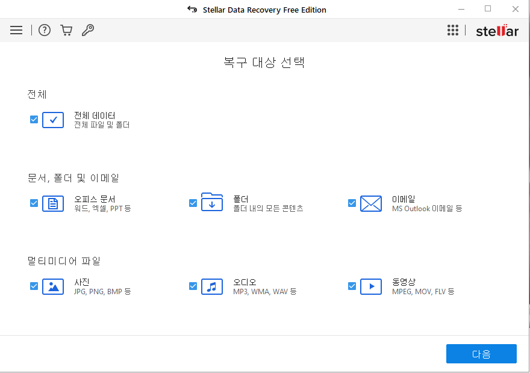Click the key activation icon
This screenshot has width=530, height=373.
pos(88,30)
